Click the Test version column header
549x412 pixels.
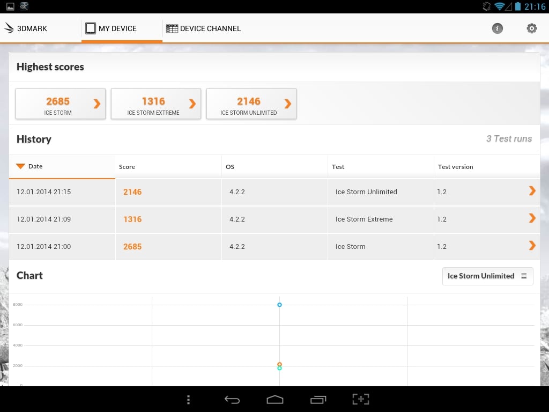click(x=487, y=167)
